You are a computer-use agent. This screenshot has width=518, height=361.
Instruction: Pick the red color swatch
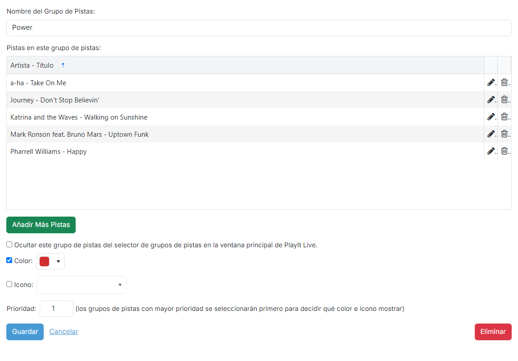[x=44, y=261]
